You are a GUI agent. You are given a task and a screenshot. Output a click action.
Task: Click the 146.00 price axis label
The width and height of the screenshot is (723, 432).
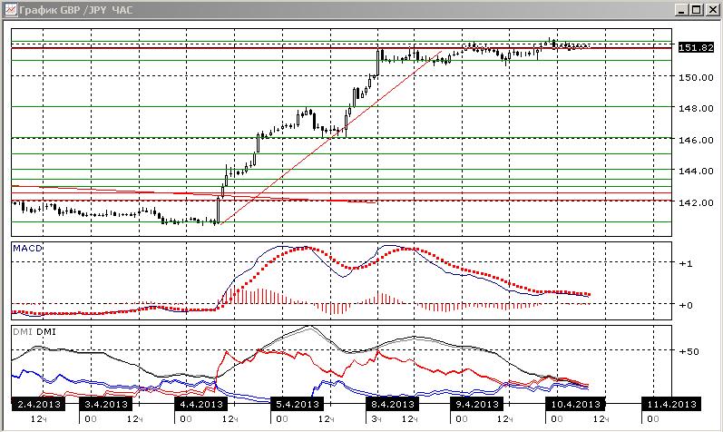pyautogui.click(x=696, y=140)
